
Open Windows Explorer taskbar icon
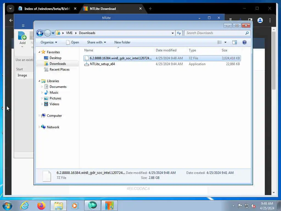click(58, 206)
